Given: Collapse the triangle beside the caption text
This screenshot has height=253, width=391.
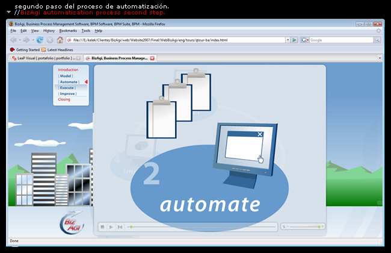Looking at the screenshot, I should pos(9,11).
